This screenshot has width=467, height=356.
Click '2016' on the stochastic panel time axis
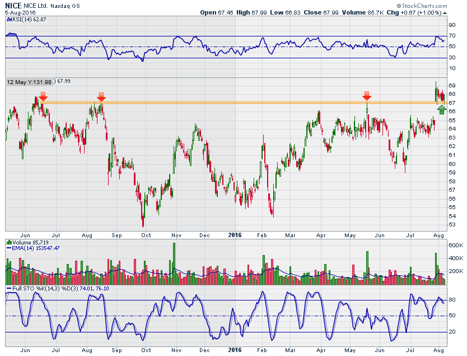pos(235,350)
